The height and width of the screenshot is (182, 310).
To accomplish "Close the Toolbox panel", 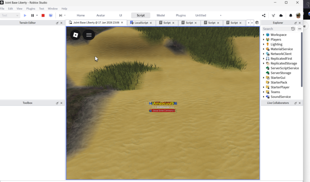I will [61, 103].
